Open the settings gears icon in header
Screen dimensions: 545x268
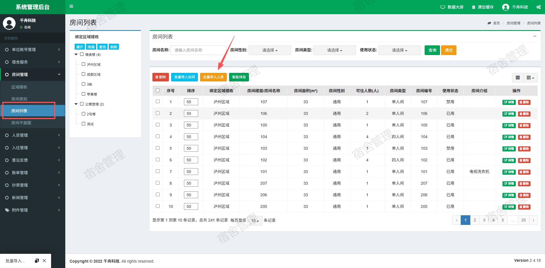538,7
